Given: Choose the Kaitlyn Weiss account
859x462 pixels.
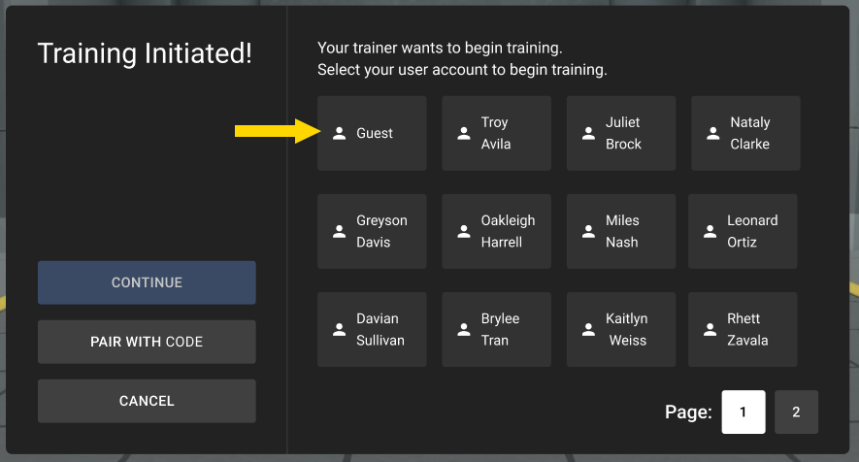Looking at the screenshot, I should 621,329.
